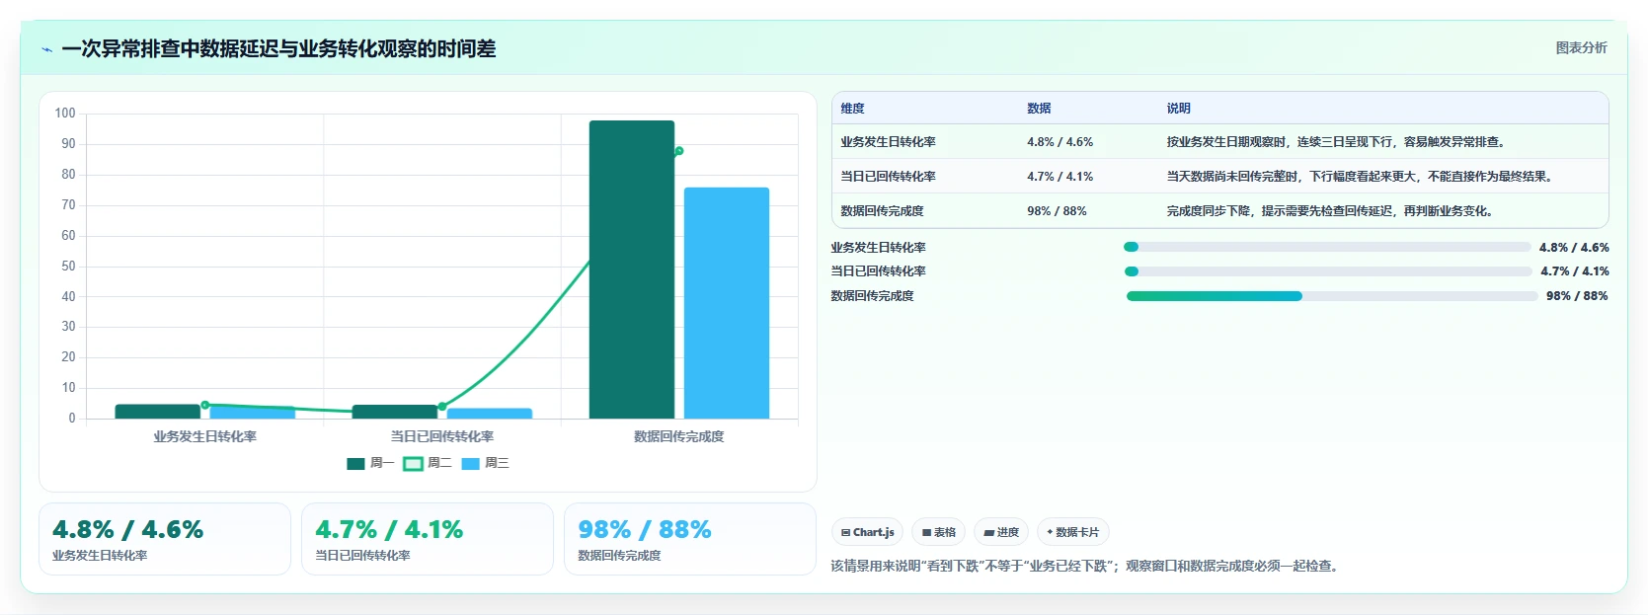This screenshot has width=1648, height=615.
Task: Click the 业务发生日转化率 progress row label
Action: [x=879, y=248]
